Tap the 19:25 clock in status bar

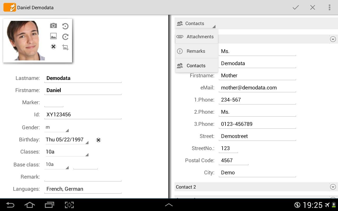click(313, 205)
